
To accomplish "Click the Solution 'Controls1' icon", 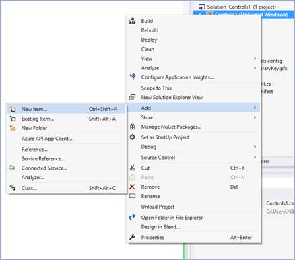I will [202, 7].
